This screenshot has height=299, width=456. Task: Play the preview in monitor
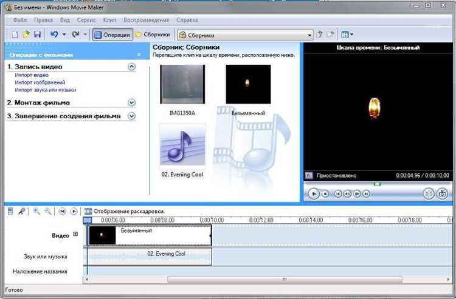314,193
